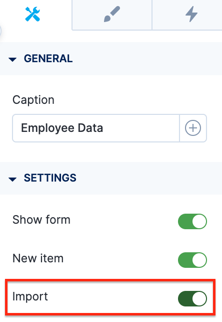Viewport: 222px width, 322px height.
Task: Click the paintbrush style icon
Action: click(x=112, y=14)
